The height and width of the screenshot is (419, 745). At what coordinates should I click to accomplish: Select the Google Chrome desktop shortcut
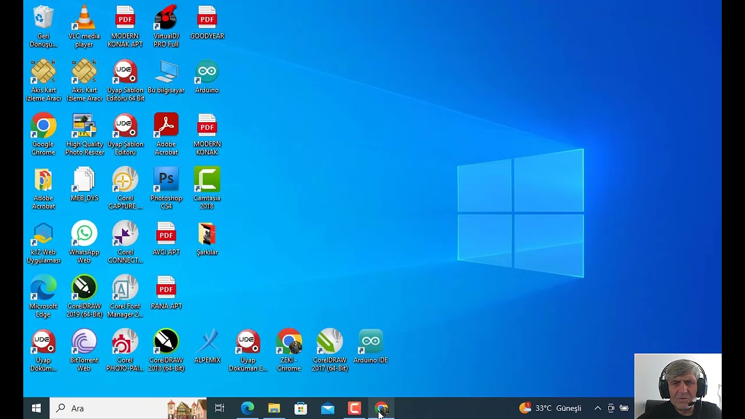43,135
